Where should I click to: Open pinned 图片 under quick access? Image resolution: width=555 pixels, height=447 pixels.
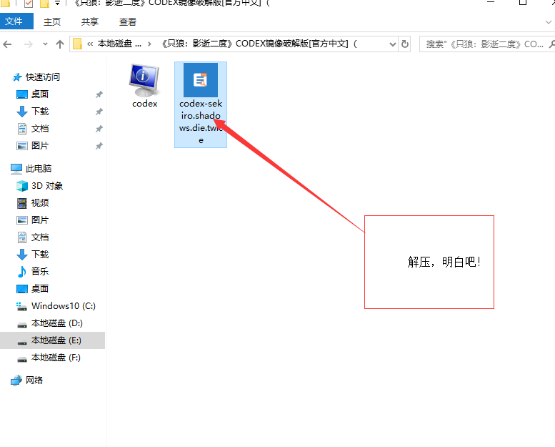40,146
